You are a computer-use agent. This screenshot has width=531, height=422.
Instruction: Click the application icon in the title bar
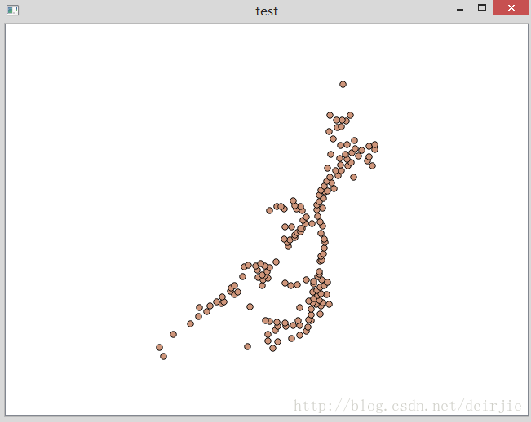click(12, 10)
